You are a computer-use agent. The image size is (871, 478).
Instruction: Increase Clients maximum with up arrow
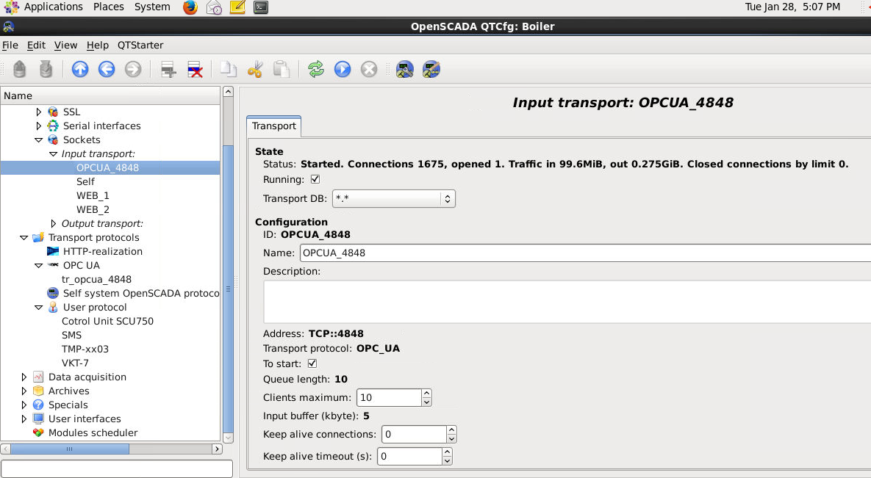[x=426, y=394]
